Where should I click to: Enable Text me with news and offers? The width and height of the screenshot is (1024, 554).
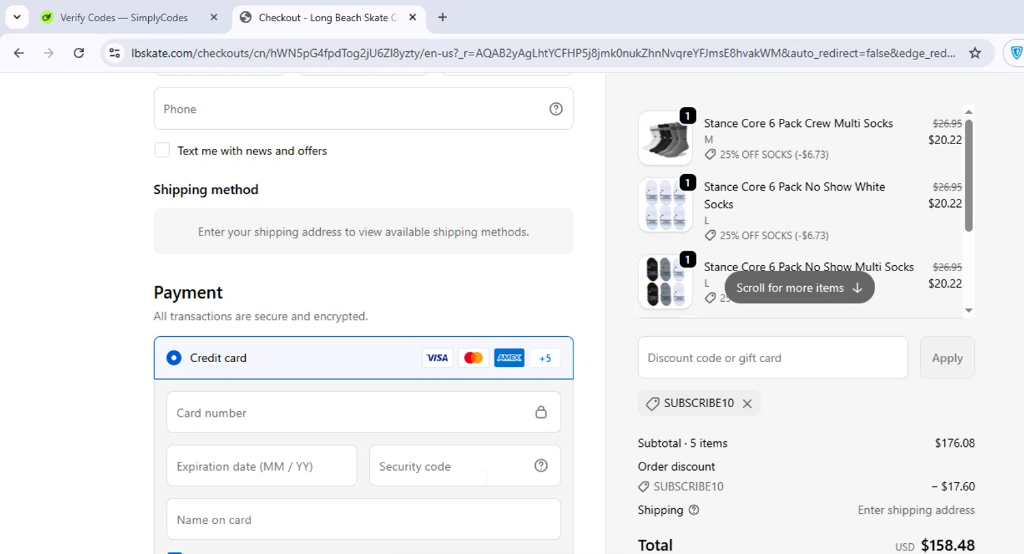click(162, 150)
